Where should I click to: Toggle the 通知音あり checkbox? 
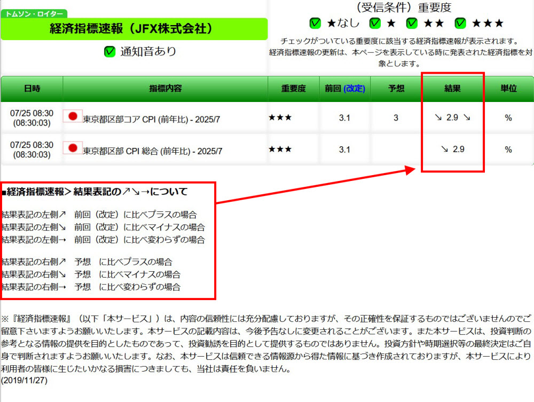(x=109, y=52)
